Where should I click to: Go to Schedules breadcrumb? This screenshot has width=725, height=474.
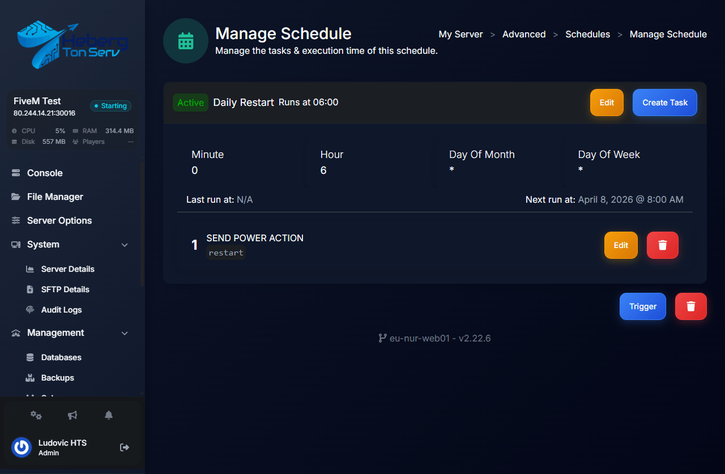[587, 35]
